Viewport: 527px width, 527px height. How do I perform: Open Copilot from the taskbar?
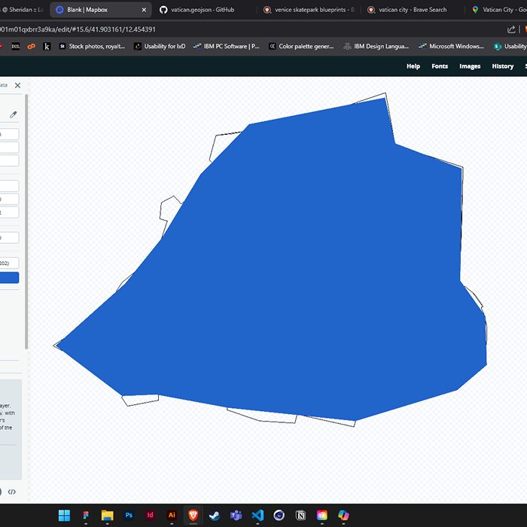click(x=343, y=515)
